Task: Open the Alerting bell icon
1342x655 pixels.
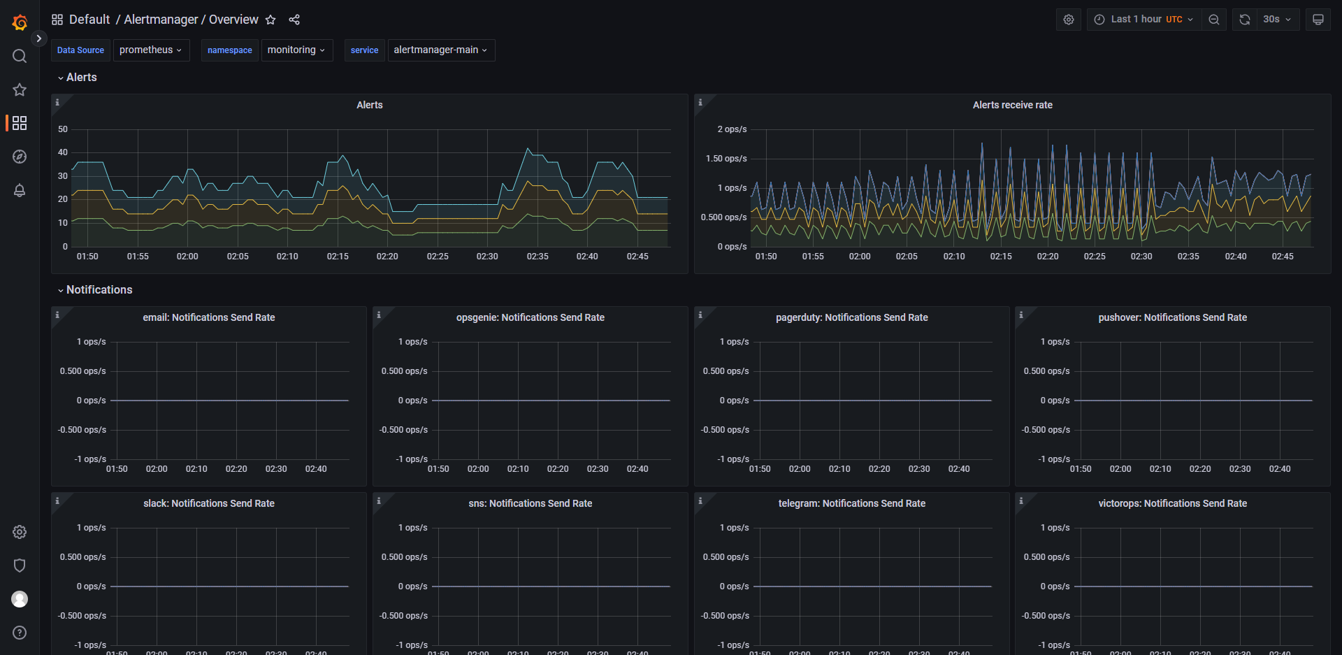Action: click(x=20, y=190)
